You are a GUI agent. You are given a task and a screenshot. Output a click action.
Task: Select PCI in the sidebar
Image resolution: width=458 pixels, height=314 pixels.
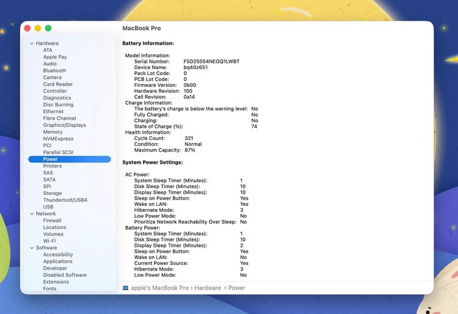click(47, 145)
